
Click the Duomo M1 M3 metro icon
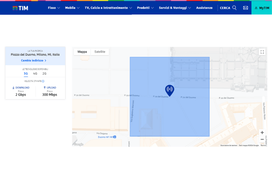115,137
